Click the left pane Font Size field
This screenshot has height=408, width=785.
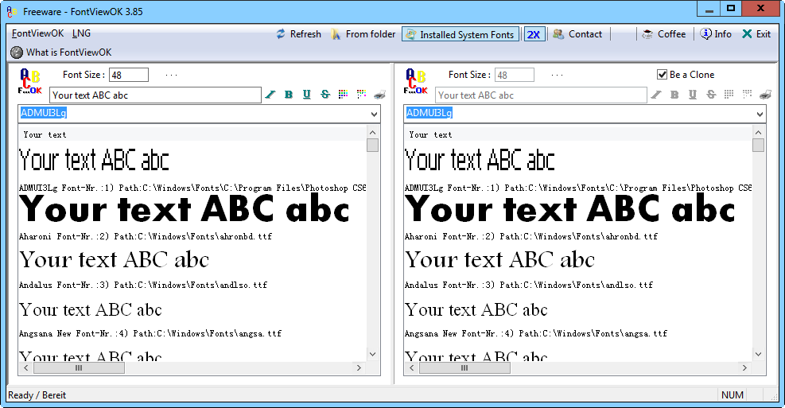(129, 75)
